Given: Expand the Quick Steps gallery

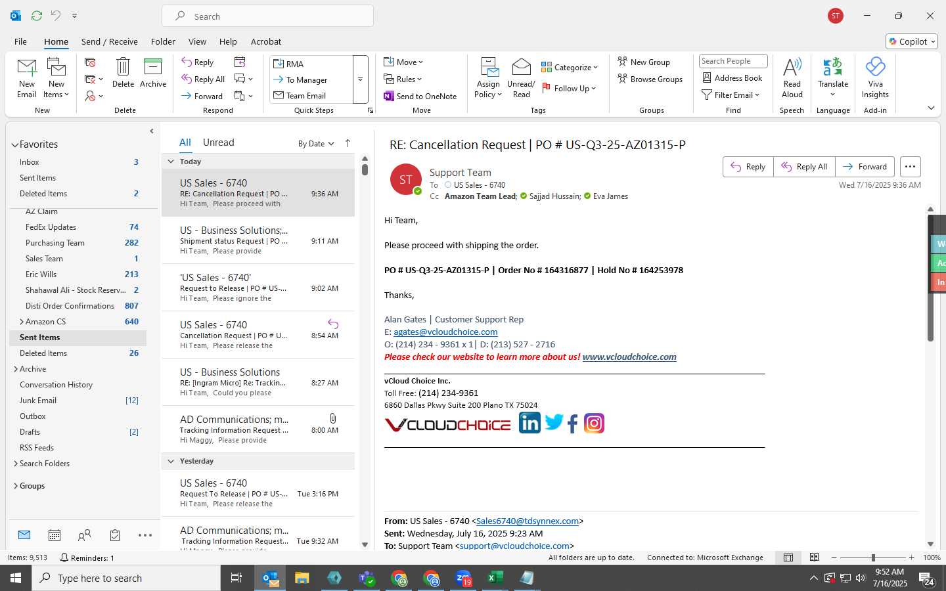Looking at the screenshot, I should (x=361, y=79).
